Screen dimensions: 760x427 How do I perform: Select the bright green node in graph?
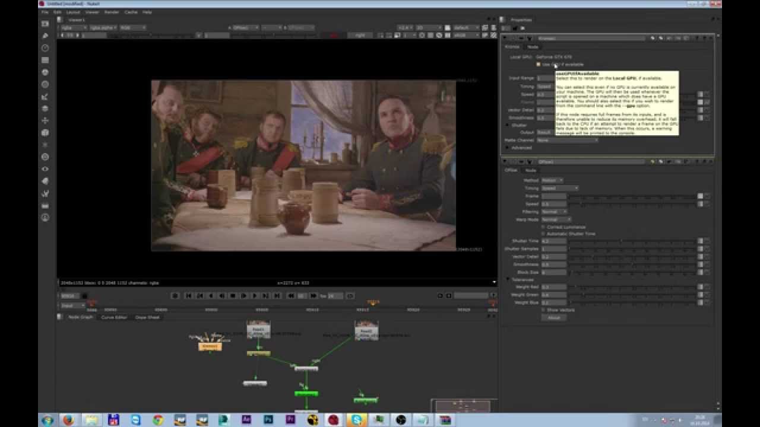(306, 393)
